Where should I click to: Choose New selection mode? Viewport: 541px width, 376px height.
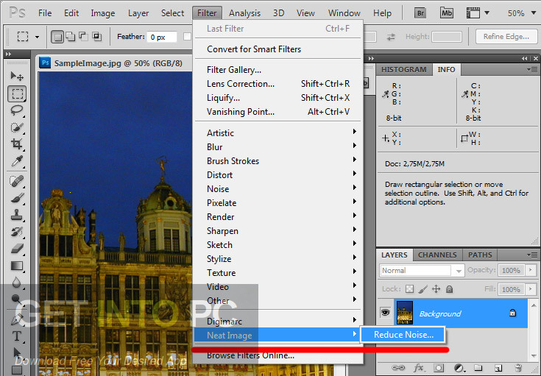tap(57, 37)
